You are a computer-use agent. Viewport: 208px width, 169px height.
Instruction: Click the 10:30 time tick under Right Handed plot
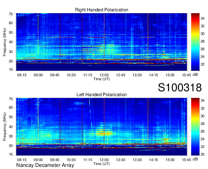click(x=71, y=75)
